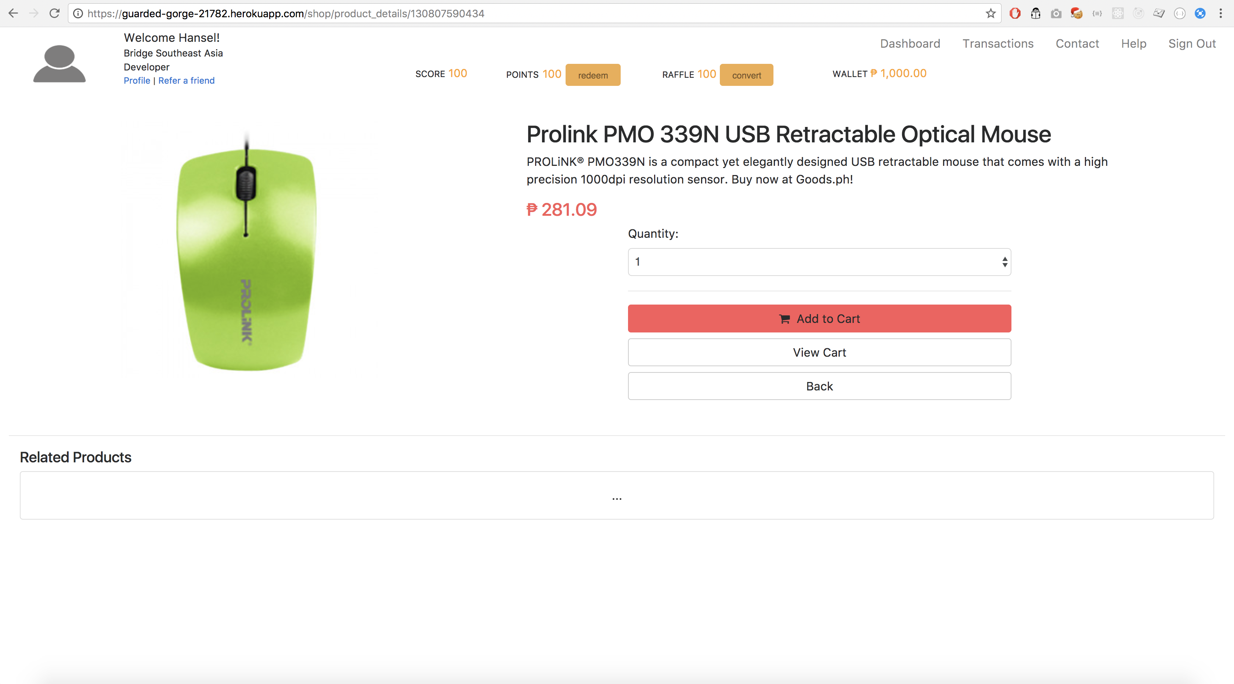Click the gray user avatar
1234x684 pixels.
(59, 63)
